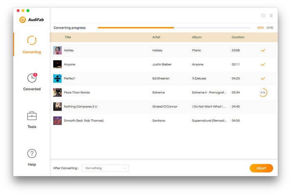Screen dimensions: 291x195
Task: Click the AudiFab logo icon
Action: [x=22, y=20]
